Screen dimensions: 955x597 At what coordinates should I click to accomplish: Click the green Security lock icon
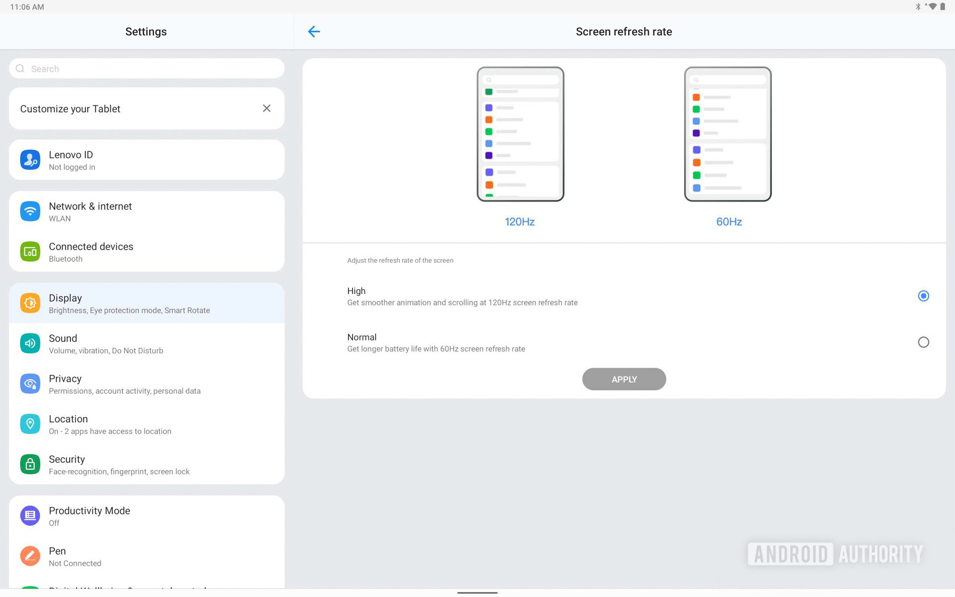click(30, 464)
